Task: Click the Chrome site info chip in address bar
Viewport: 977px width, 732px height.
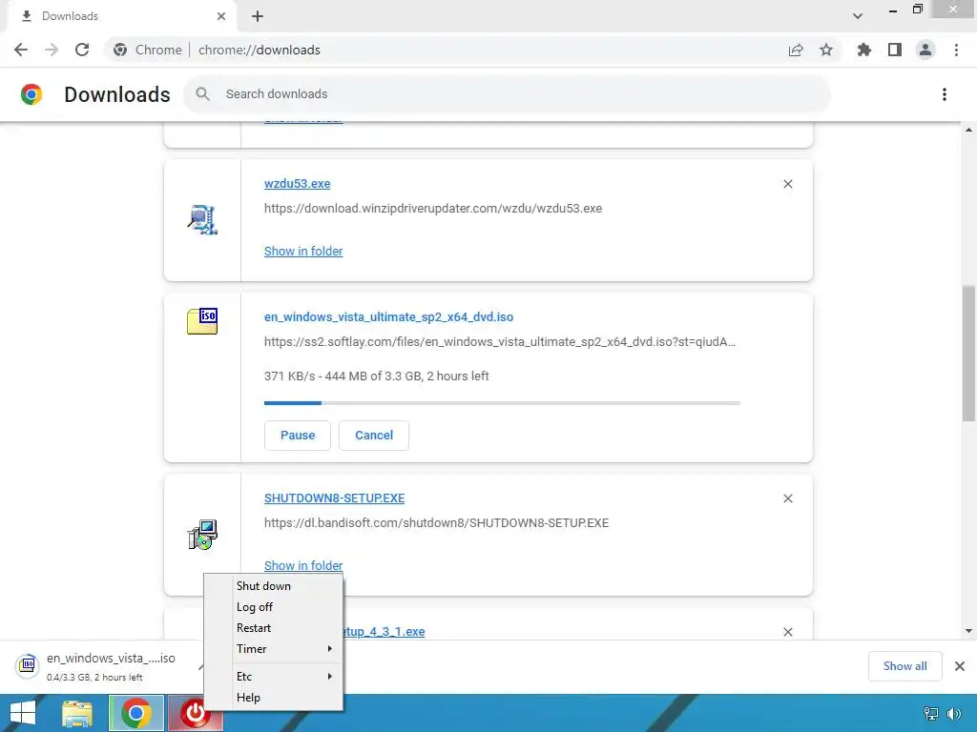Action: tap(148, 50)
